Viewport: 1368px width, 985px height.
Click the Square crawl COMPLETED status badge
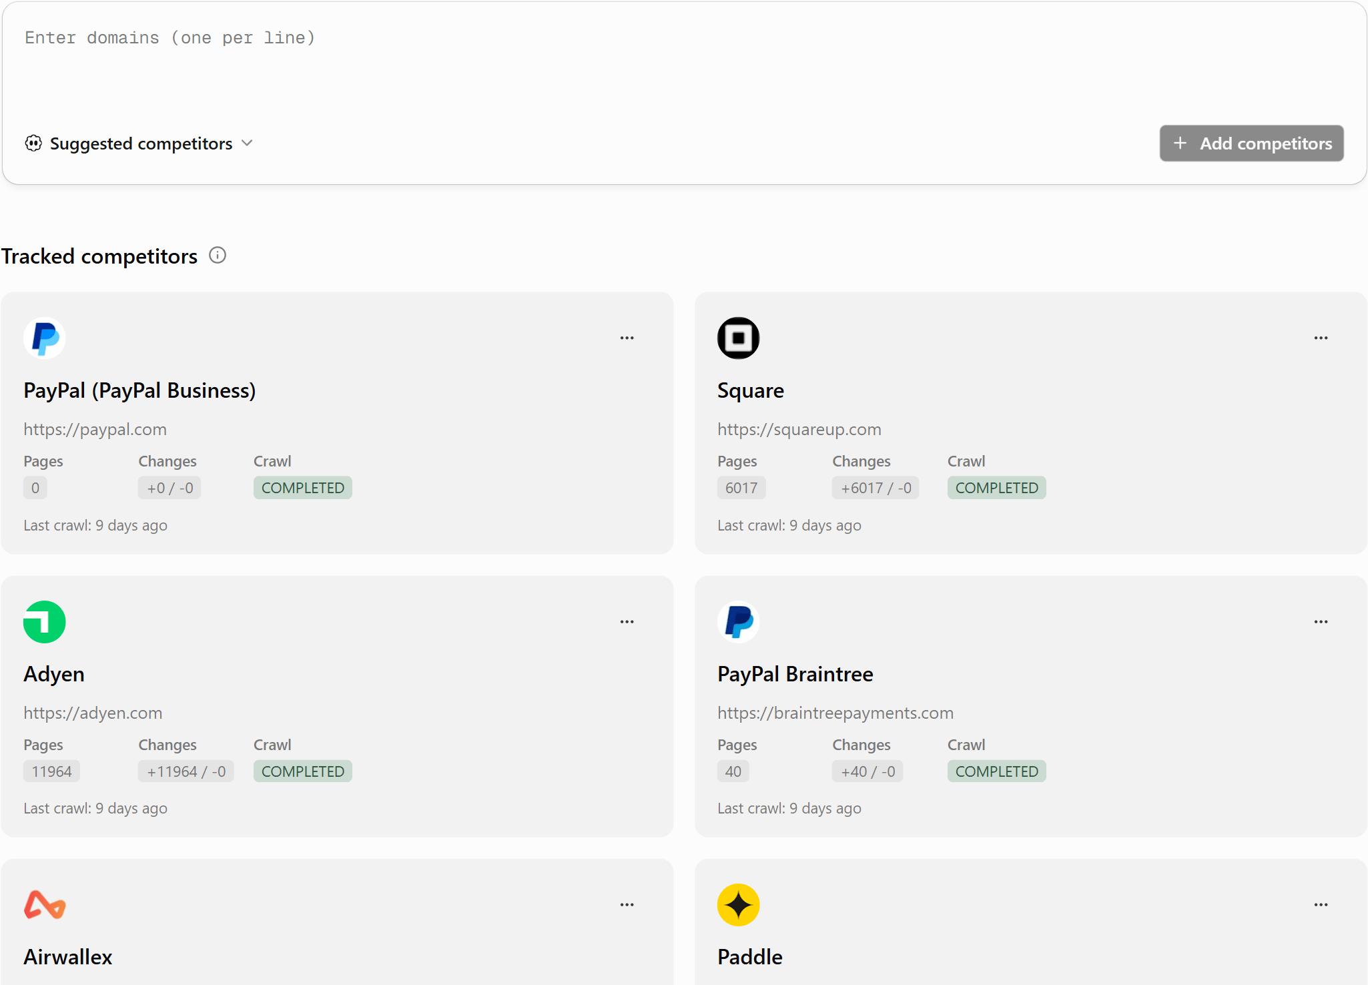[x=997, y=488]
